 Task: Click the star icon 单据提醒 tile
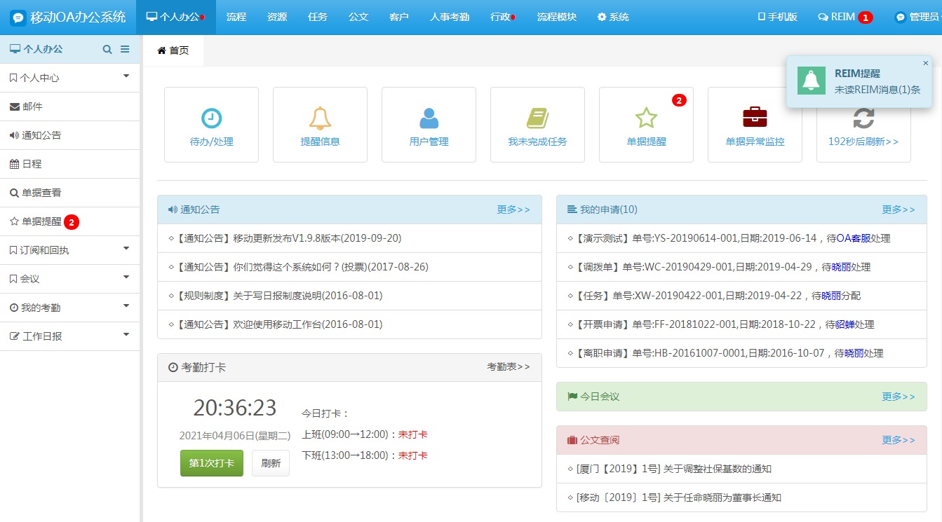tap(646, 118)
